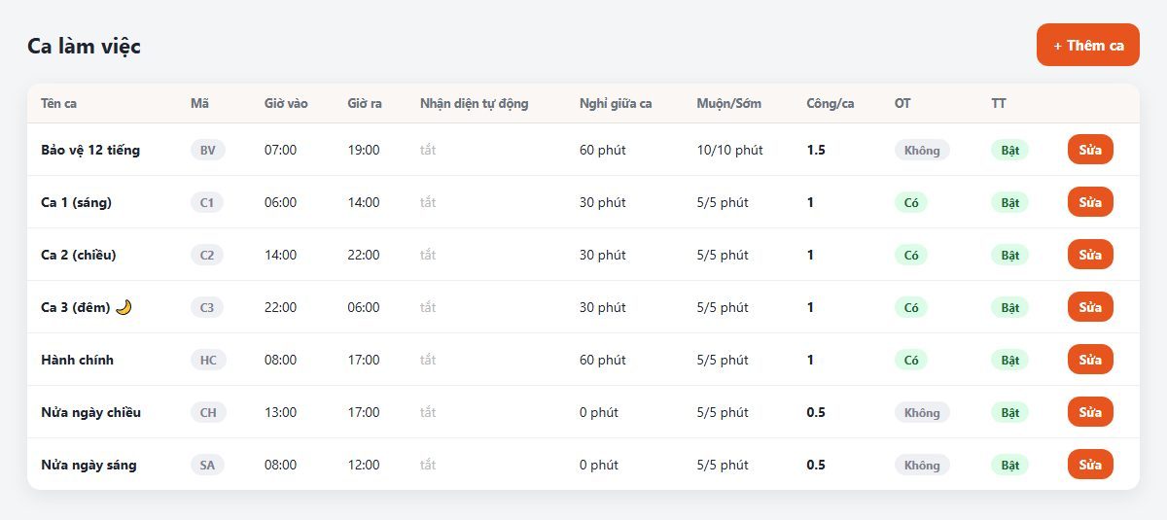
Task: Click Bật status of Bảo vệ 12 tiếng
Action: tap(1010, 150)
